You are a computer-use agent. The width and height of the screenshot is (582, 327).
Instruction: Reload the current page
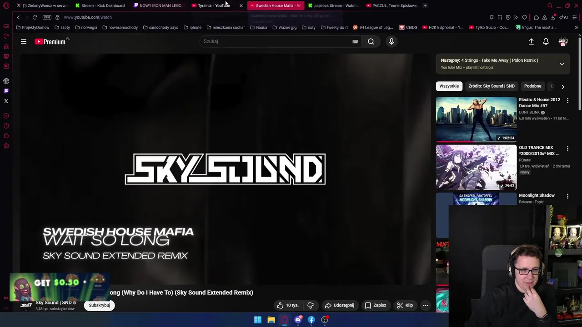35,17
